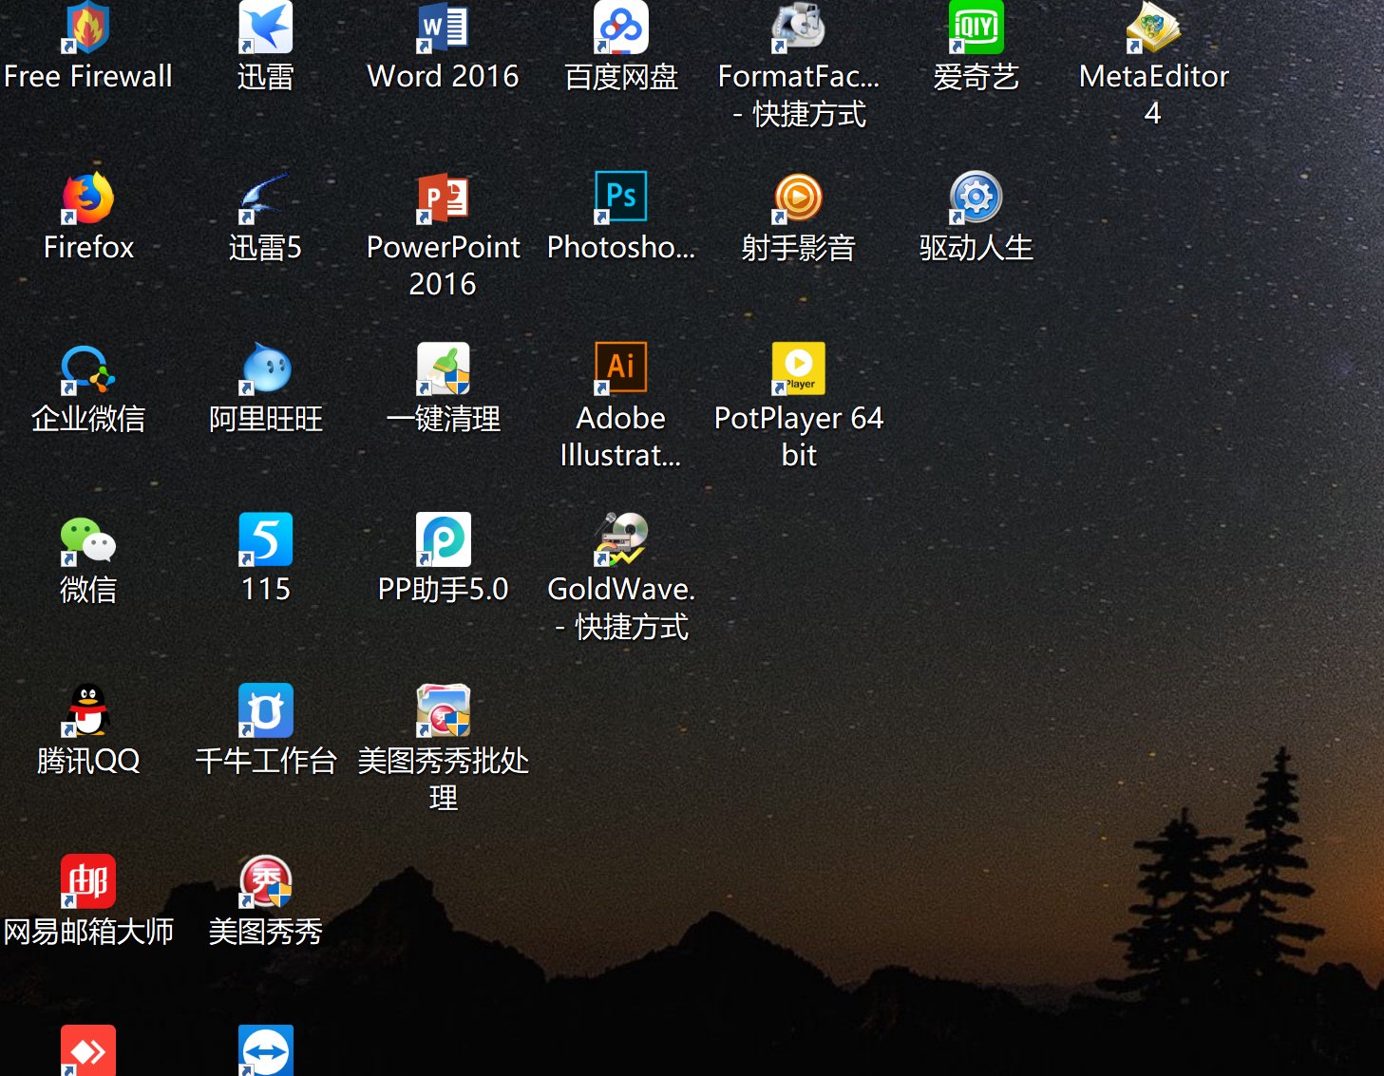This screenshot has height=1076, width=1384.
Task: Select the MetaEditor 4 shortcut
Action: point(1153,28)
